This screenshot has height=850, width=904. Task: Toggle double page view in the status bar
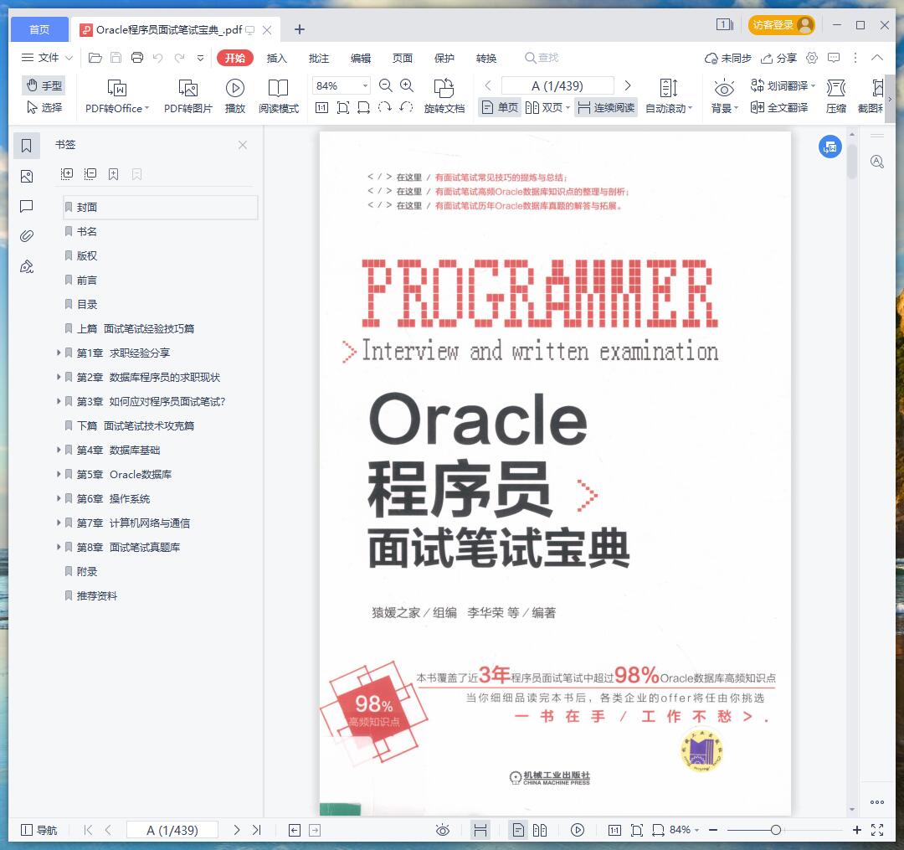(540, 830)
